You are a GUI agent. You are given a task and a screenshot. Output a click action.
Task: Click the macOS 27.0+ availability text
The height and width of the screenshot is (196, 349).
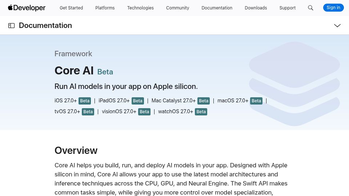coord(233,101)
